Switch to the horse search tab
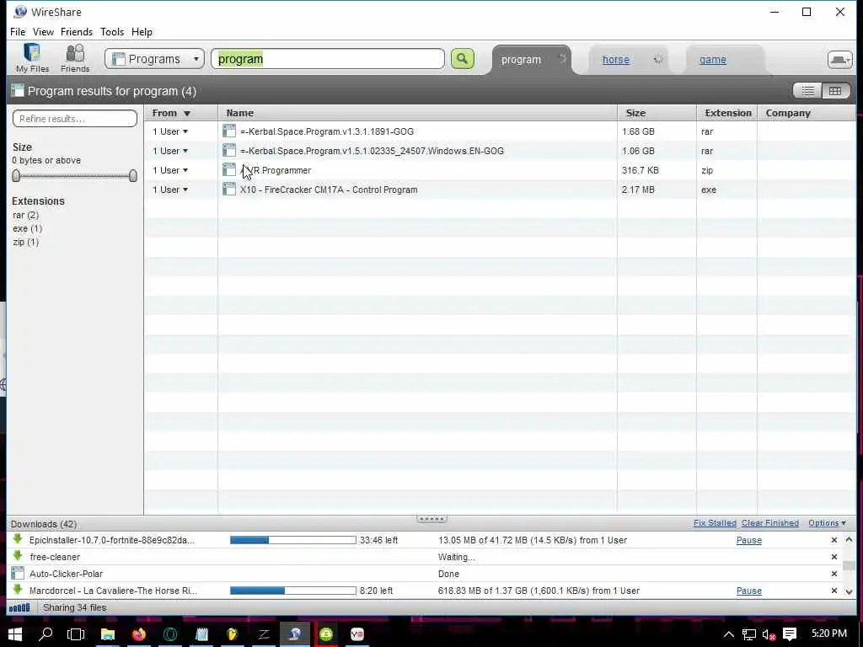Viewport: 863px width, 647px height. (615, 60)
